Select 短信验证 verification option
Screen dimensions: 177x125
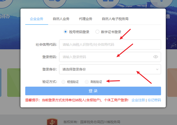63,82
